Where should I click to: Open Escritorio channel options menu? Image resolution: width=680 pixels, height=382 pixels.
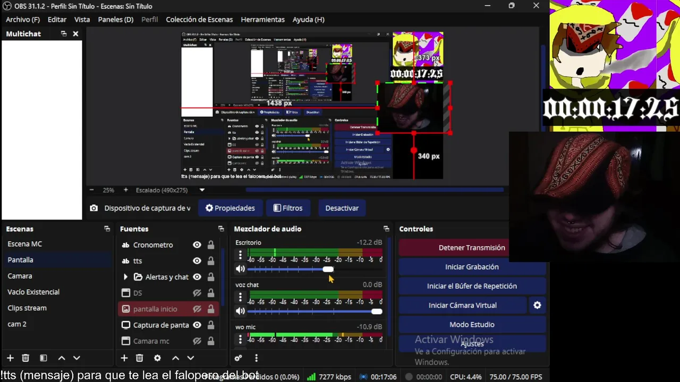(240, 255)
